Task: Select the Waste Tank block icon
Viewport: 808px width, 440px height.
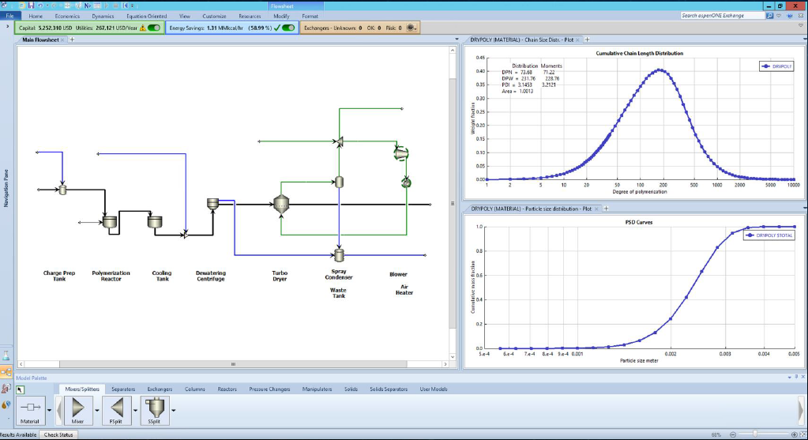Action: (x=339, y=254)
